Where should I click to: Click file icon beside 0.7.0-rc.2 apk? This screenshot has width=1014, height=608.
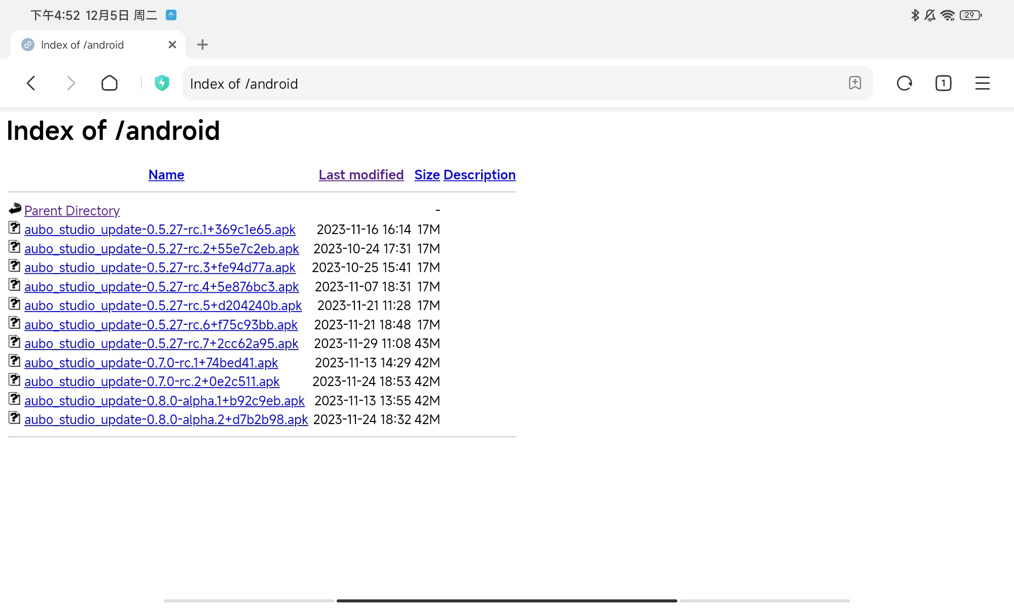(x=15, y=380)
